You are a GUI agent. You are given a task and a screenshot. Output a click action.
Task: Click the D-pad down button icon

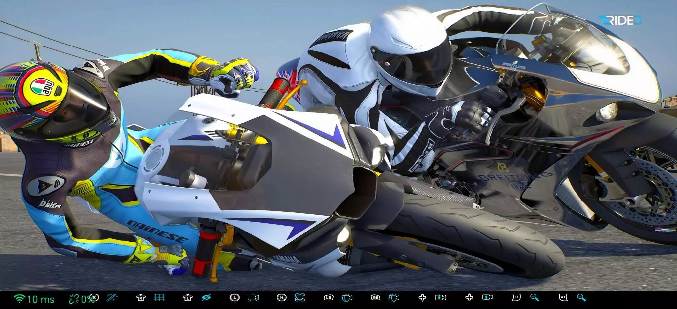(x=422, y=298)
